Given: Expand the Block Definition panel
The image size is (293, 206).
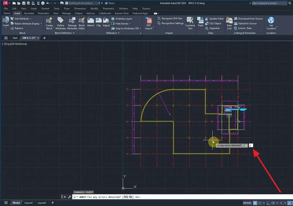Looking at the screenshot, I should (x=64, y=33).
